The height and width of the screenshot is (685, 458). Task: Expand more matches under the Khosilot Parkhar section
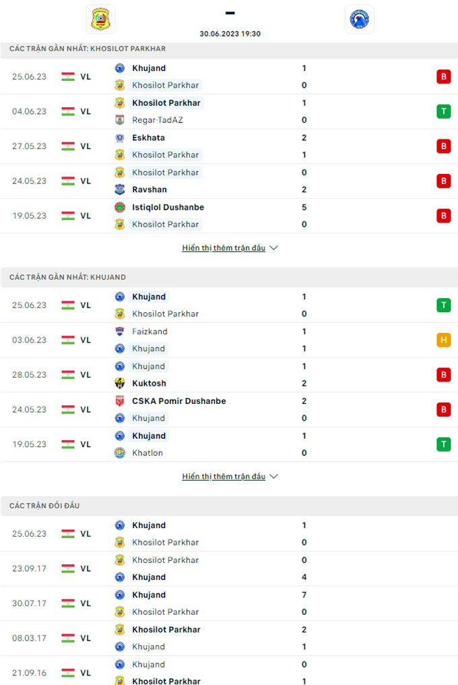[230, 247]
